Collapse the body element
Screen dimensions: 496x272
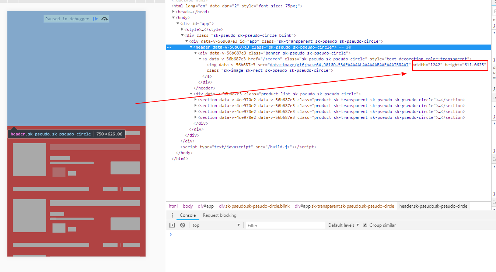coord(174,18)
